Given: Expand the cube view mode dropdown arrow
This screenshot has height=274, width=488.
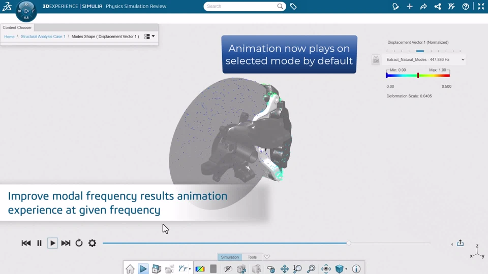Looking at the screenshot, I should click(346, 269).
